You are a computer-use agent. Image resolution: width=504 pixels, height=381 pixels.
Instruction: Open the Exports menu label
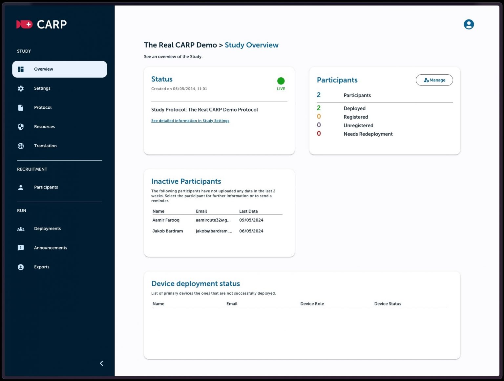[x=42, y=267]
